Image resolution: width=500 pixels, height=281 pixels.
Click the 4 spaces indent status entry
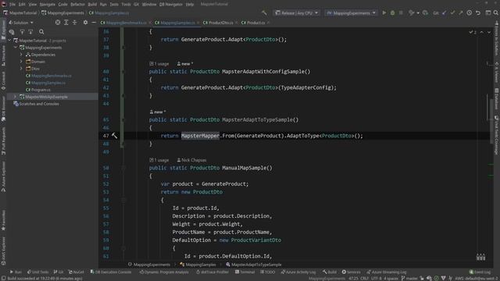tap(391, 279)
